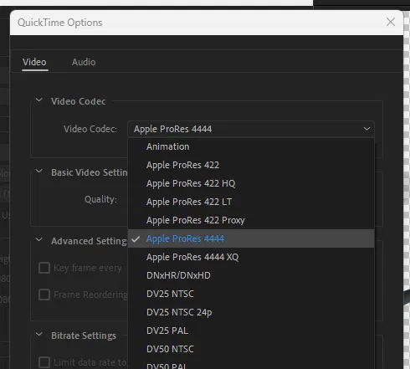Select Apple ProRes 422 codec
The width and height of the screenshot is (410, 369).
click(251, 165)
